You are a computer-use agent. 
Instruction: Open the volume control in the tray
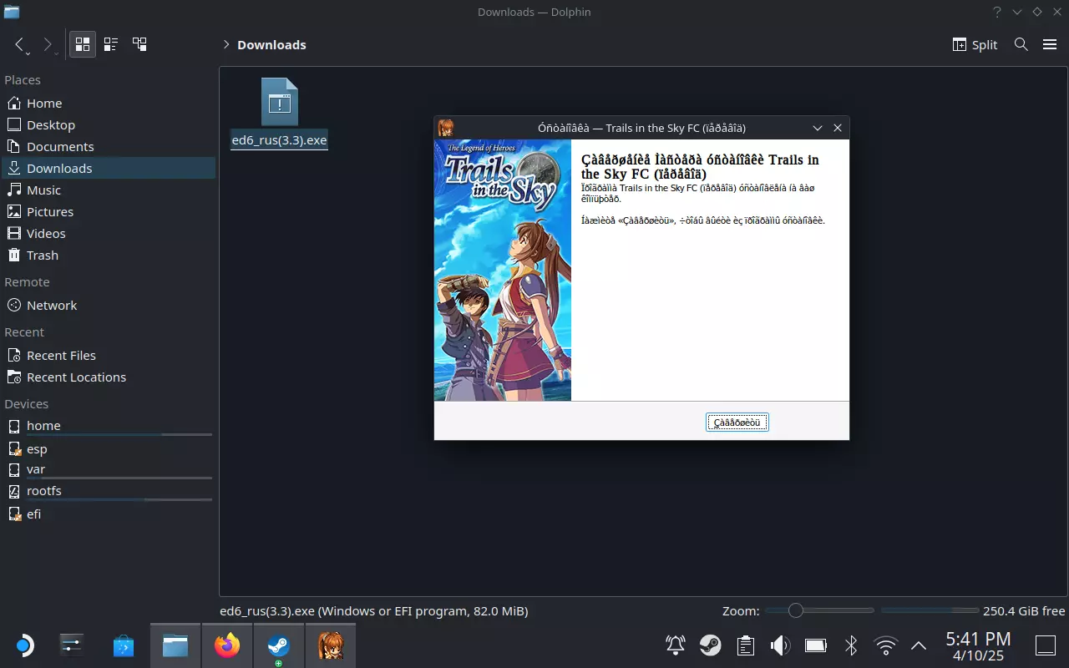780,645
